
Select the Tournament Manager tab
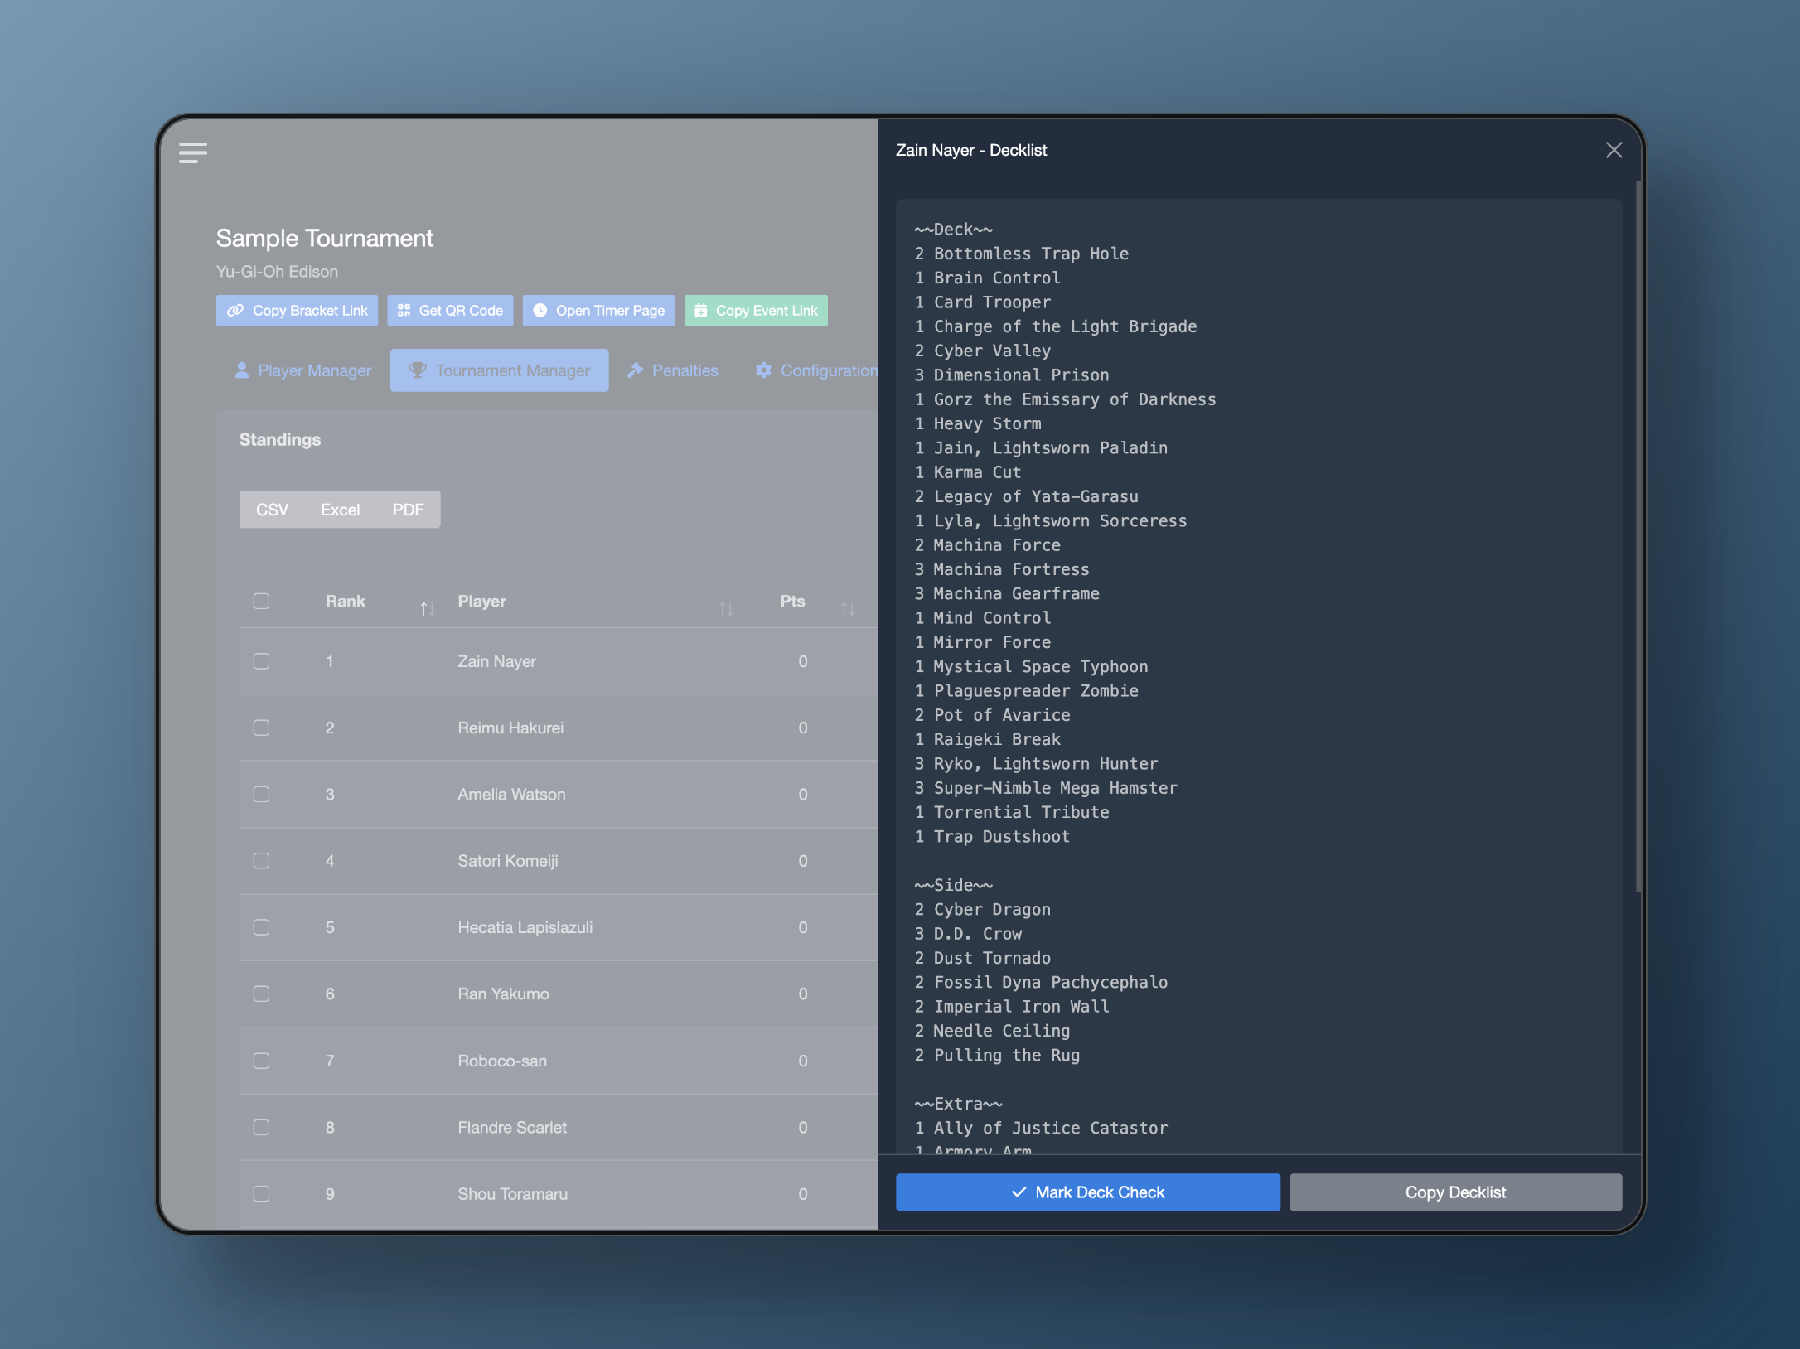coord(499,370)
